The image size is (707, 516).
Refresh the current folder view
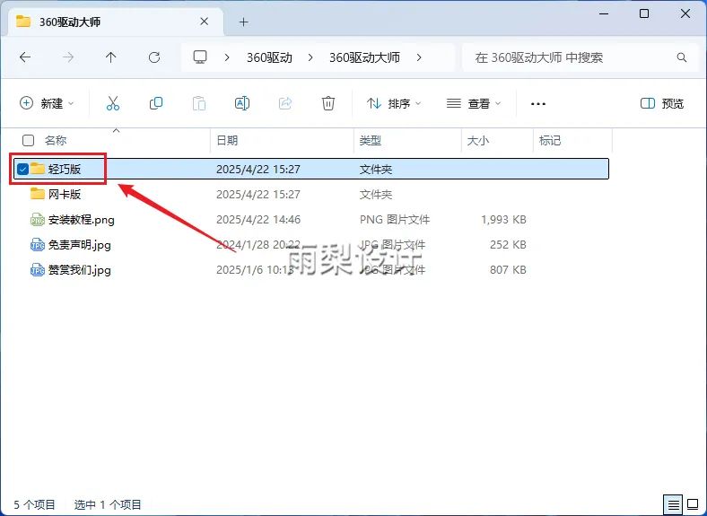click(x=154, y=57)
